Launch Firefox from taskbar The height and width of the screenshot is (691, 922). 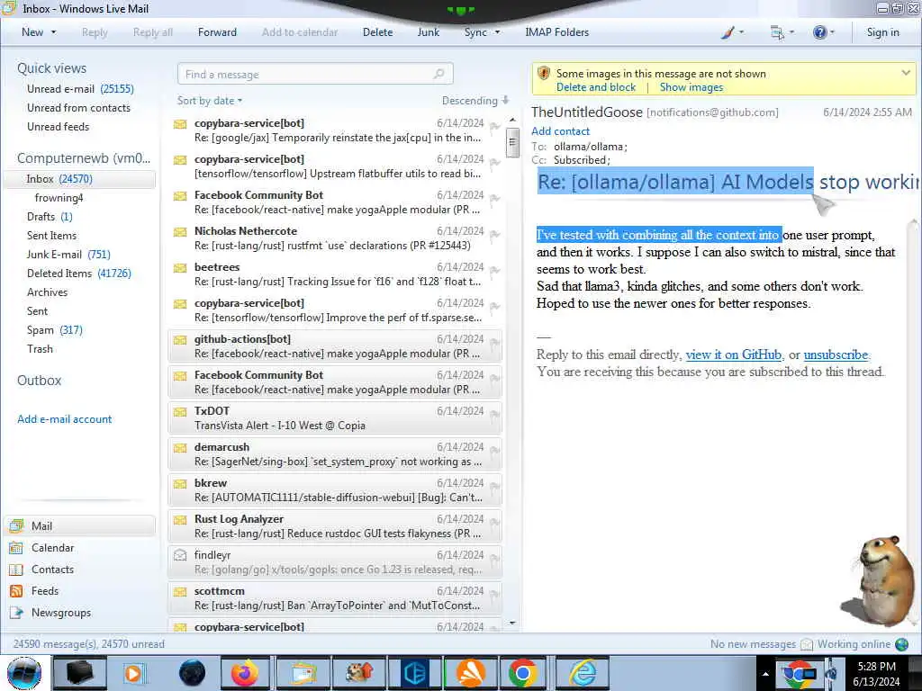(x=245, y=673)
